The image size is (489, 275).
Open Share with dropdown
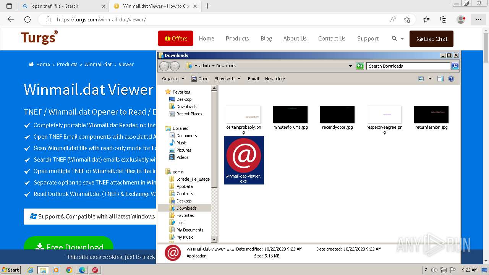click(227, 79)
